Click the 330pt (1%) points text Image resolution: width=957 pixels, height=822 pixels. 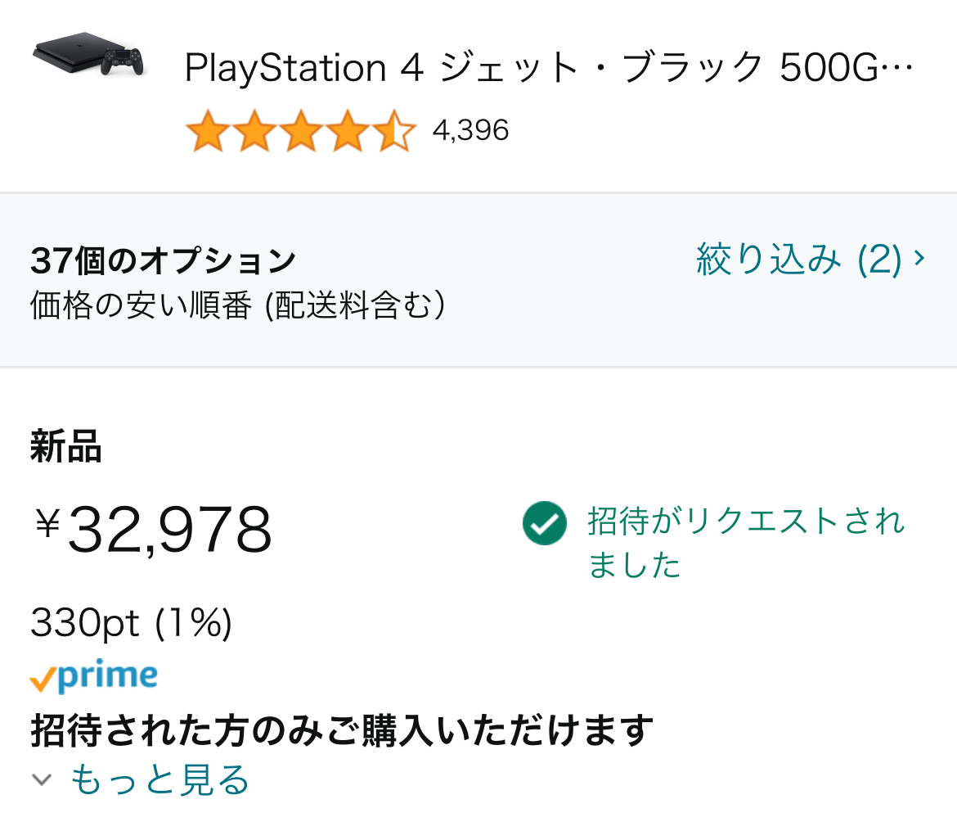131,625
